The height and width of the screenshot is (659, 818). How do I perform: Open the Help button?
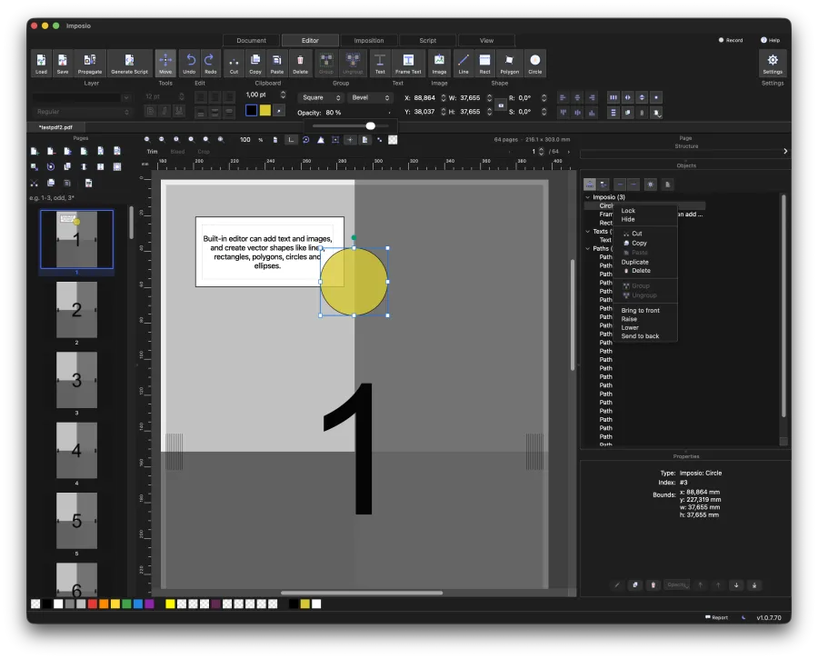click(x=770, y=40)
